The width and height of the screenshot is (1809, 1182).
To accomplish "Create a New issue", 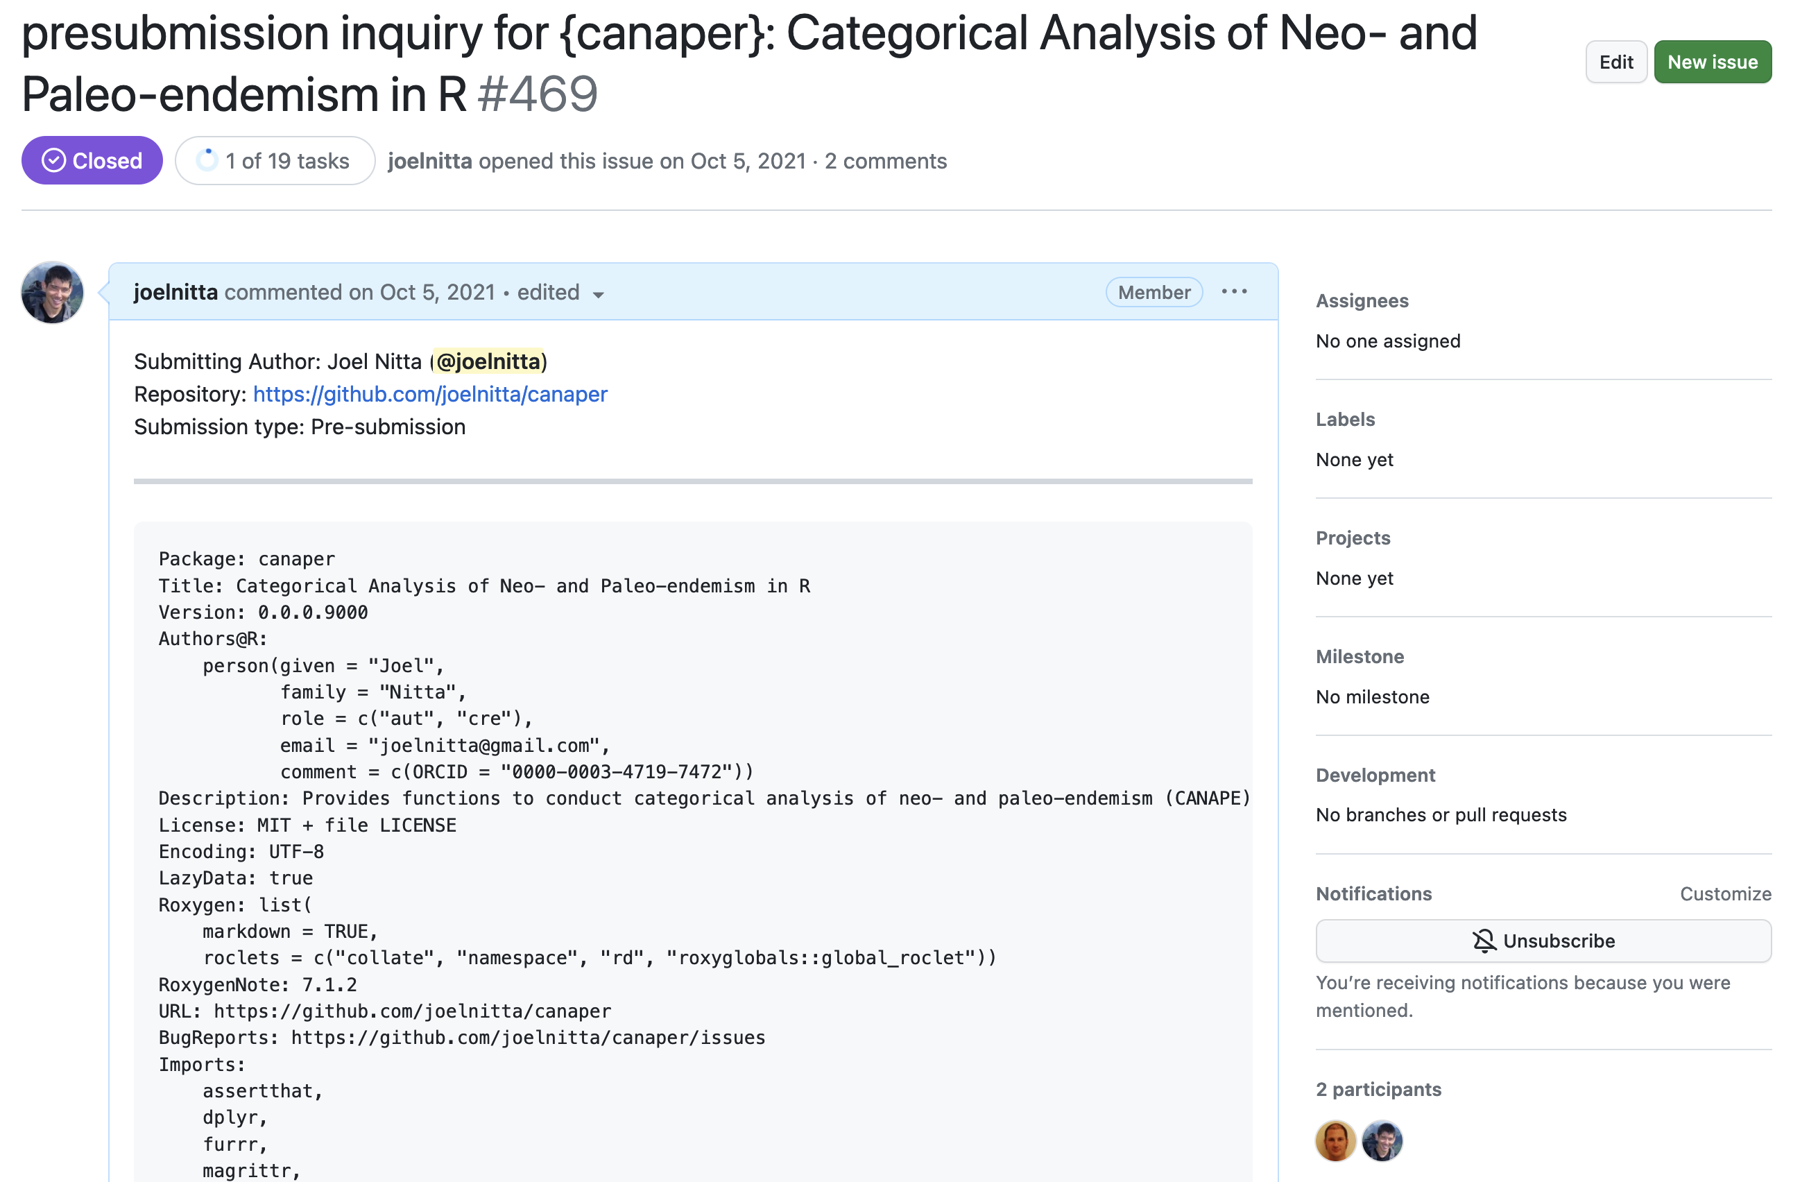I will [1712, 62].
